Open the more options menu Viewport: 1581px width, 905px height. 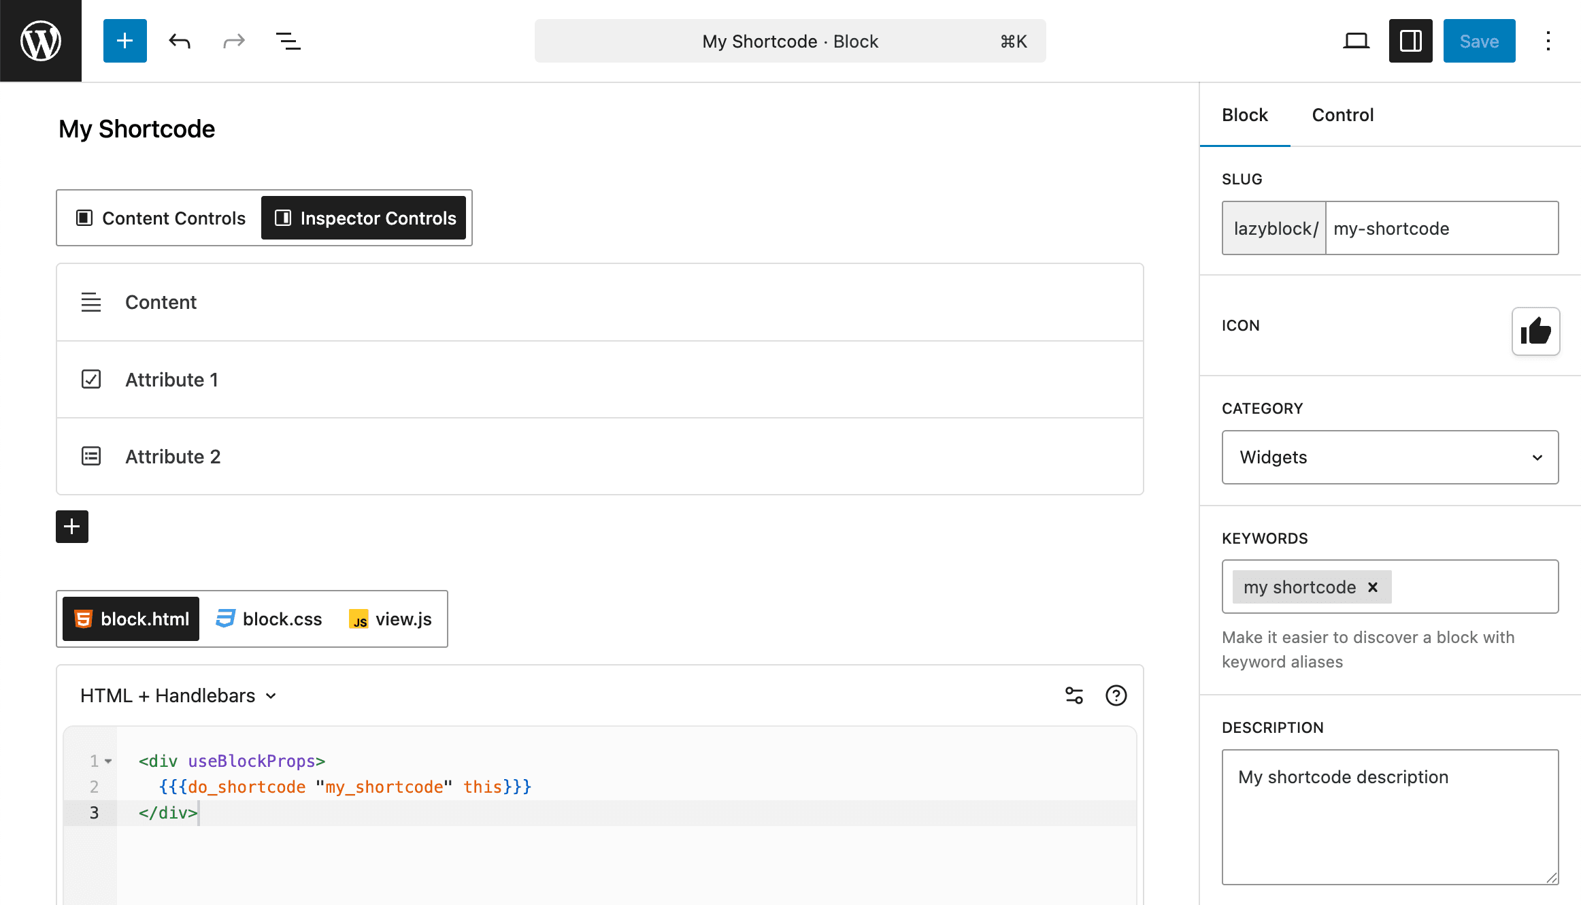pos(1548,41)
